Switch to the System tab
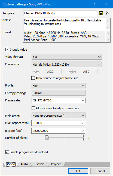 coord(39,164)
